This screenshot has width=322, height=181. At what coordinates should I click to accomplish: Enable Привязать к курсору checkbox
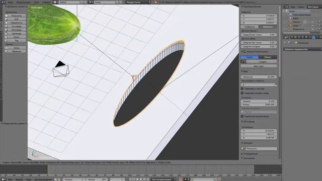pyautogui.click(x=243, y=88)
